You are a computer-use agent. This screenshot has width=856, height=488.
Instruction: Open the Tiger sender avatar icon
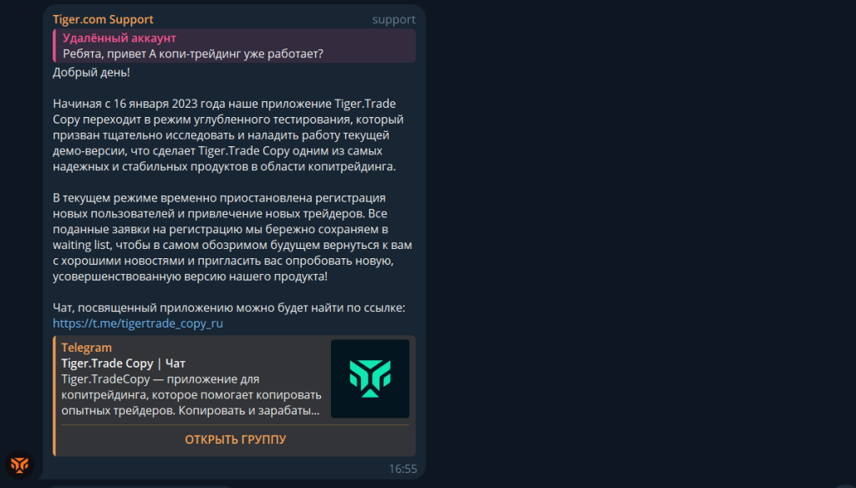(20, 465)
